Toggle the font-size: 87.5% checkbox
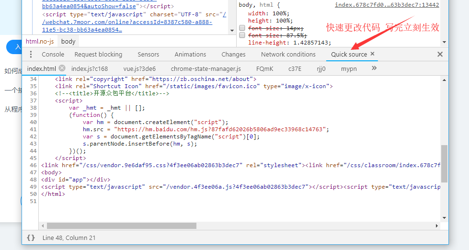 point(242,35)
